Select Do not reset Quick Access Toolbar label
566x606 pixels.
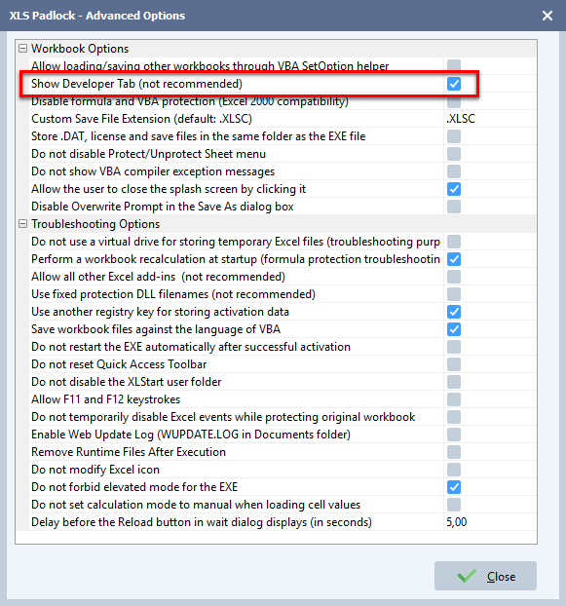(119, 364)
